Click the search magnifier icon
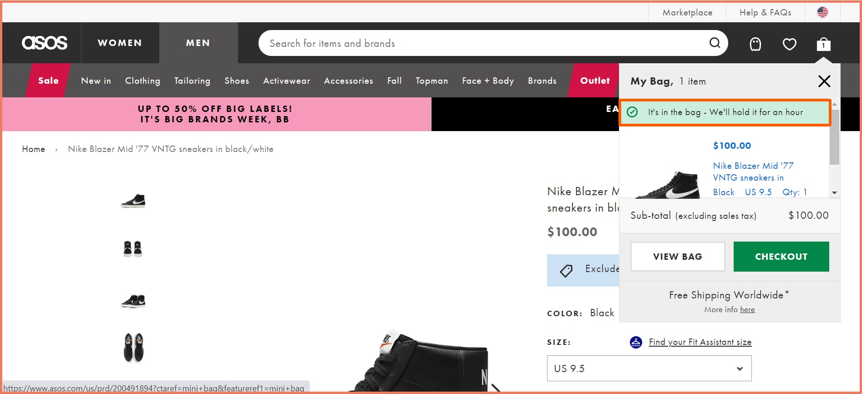Image resolution: width=862 pixels, height=394 pixels. point(715,43)
